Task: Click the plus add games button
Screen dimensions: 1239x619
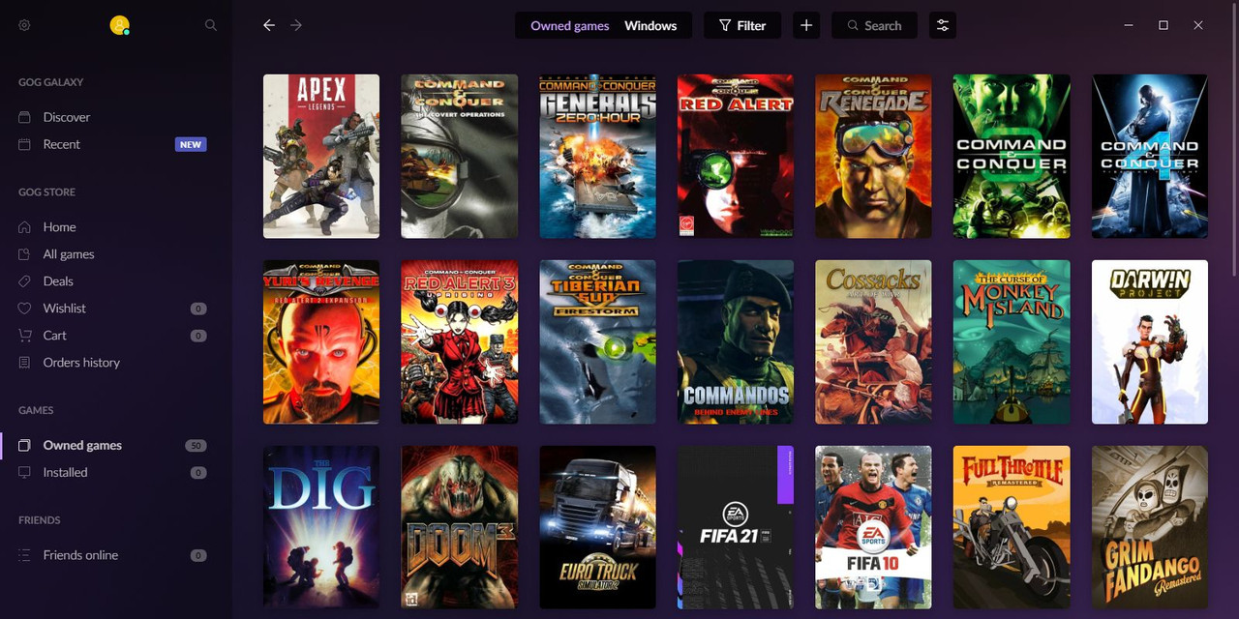Action: [x=806, y=26]
